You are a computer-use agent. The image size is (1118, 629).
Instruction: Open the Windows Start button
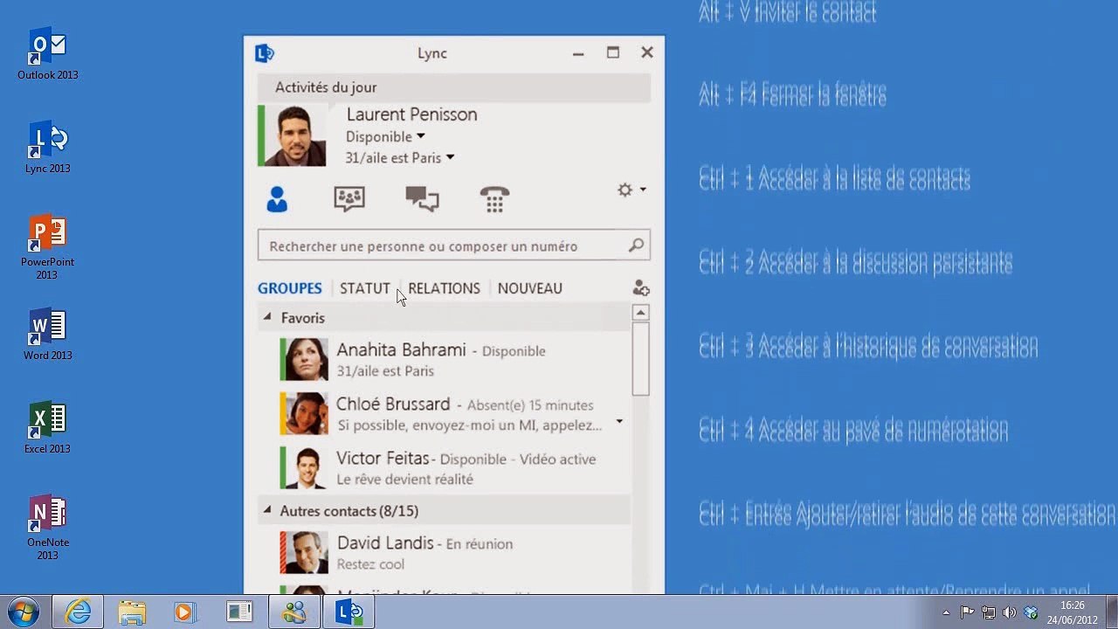click(24, 612)
